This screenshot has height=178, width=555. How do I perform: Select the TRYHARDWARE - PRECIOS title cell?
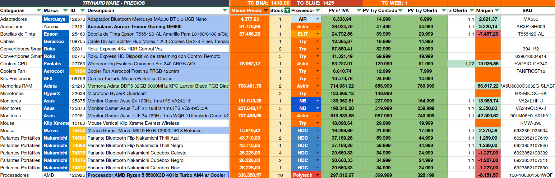pos(114,3)
